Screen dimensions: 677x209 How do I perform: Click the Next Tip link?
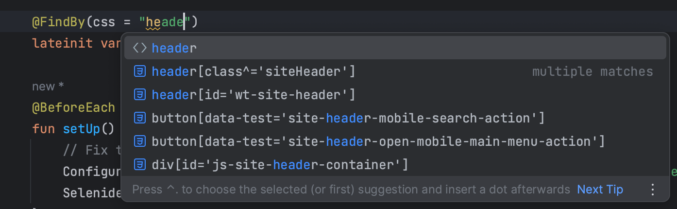[600, 189]
